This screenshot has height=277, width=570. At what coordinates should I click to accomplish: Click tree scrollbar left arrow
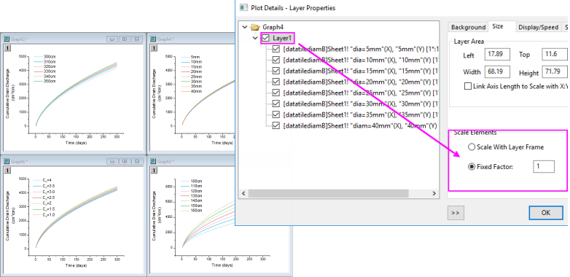pos(243,194)
